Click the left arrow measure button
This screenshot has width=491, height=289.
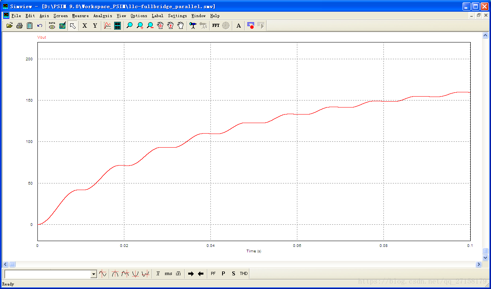(x=201, y=274)
